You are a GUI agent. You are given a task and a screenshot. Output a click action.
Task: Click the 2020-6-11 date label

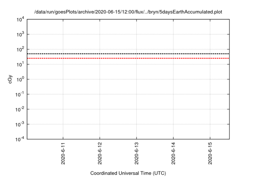tap(63, 153)
